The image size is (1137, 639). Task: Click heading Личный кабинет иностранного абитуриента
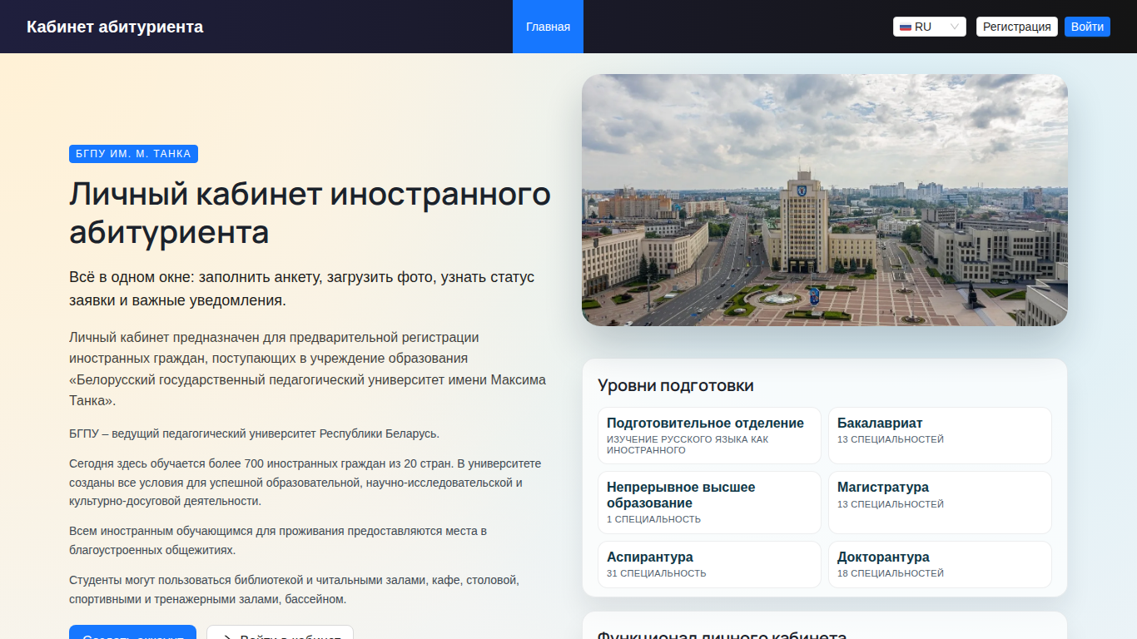[310, 213]
